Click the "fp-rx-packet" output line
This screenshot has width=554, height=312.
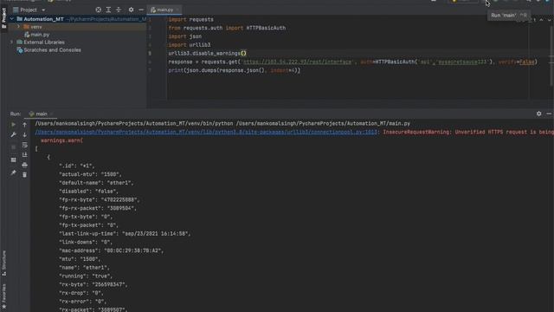(x=98, y=208)
